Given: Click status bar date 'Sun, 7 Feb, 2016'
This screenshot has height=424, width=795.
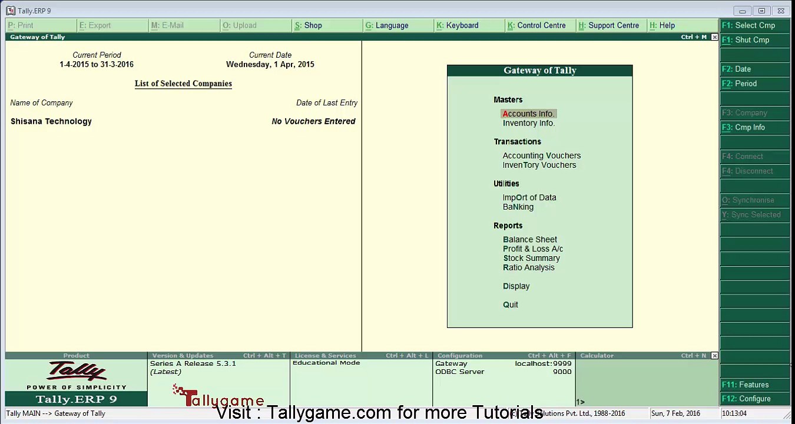Looking at the screenshot, I should [x=675, y=413].
